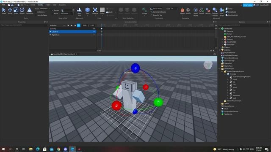Collapse the Workspace tree node
271x152 pixels.
pyautogui.click(x=219, y=29)
